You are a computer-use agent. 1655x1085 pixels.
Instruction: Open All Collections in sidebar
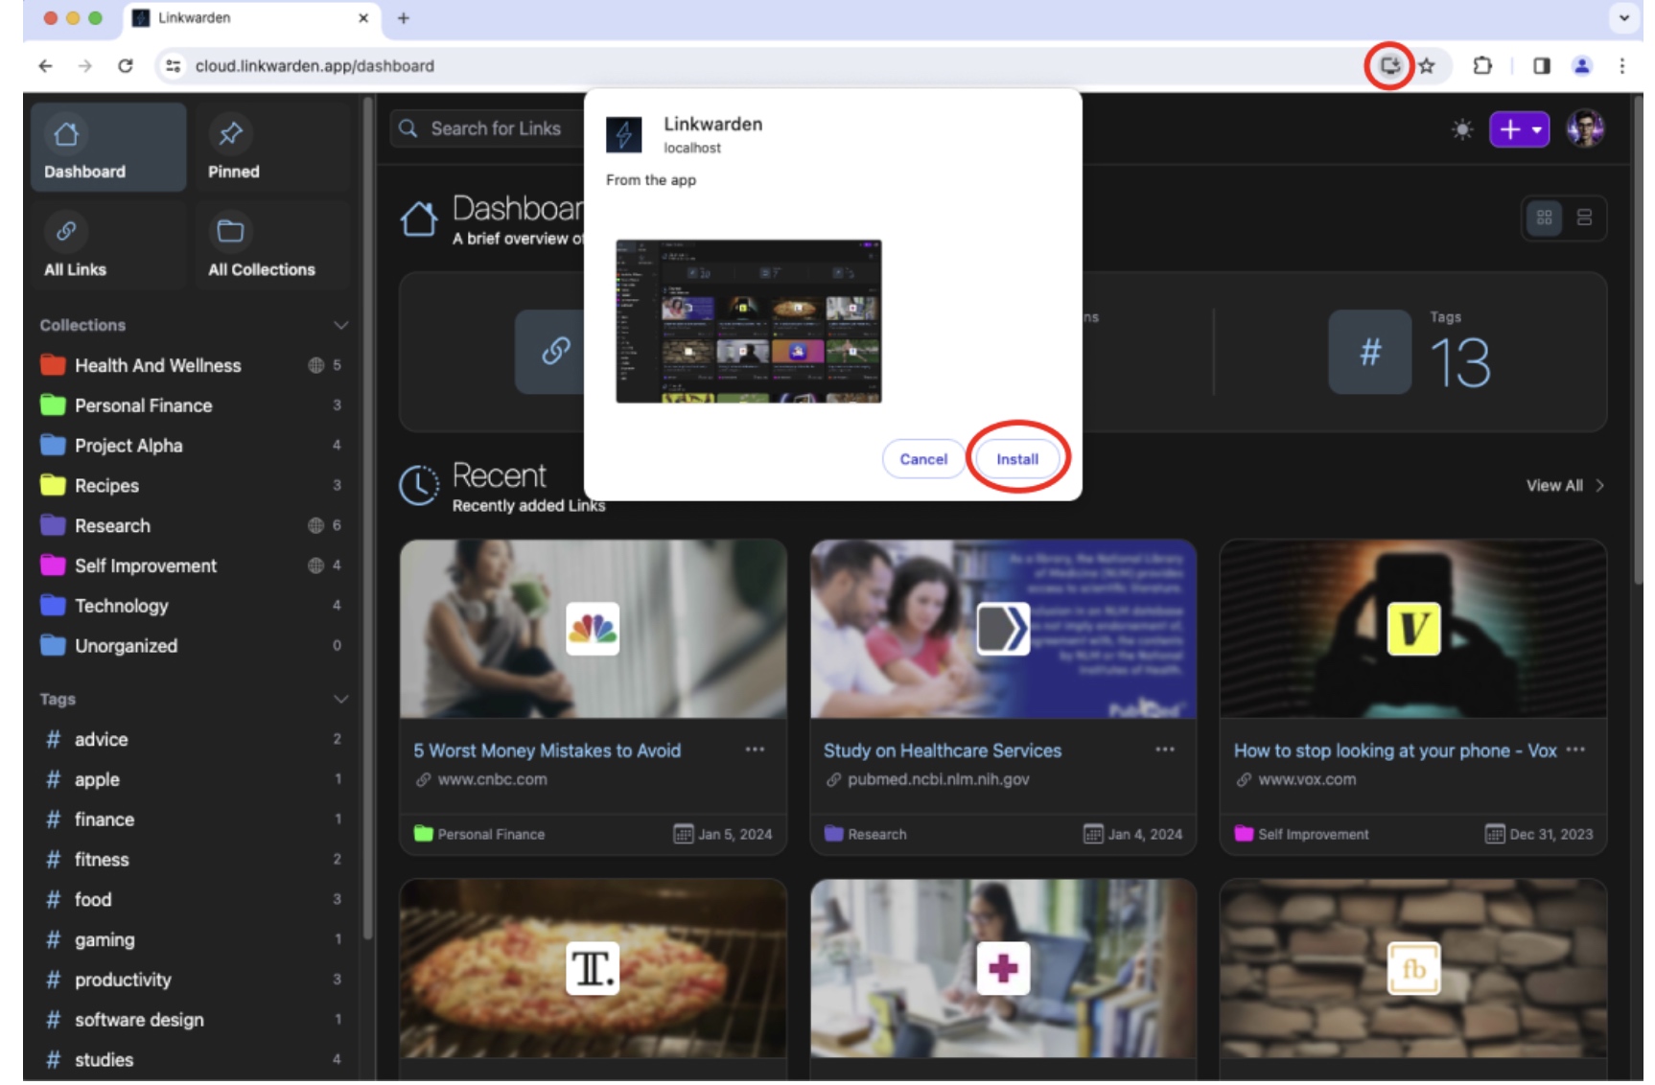(271, 245)
